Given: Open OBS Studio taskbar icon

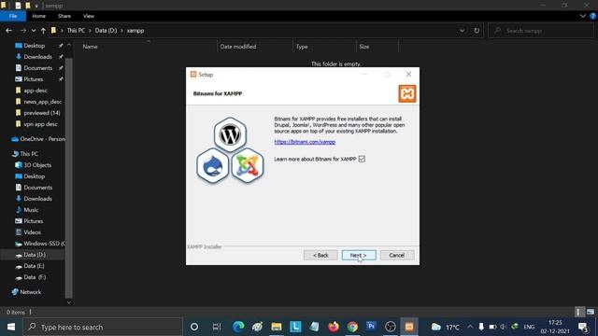Looking at the screenshot, I should coord(391,327).
